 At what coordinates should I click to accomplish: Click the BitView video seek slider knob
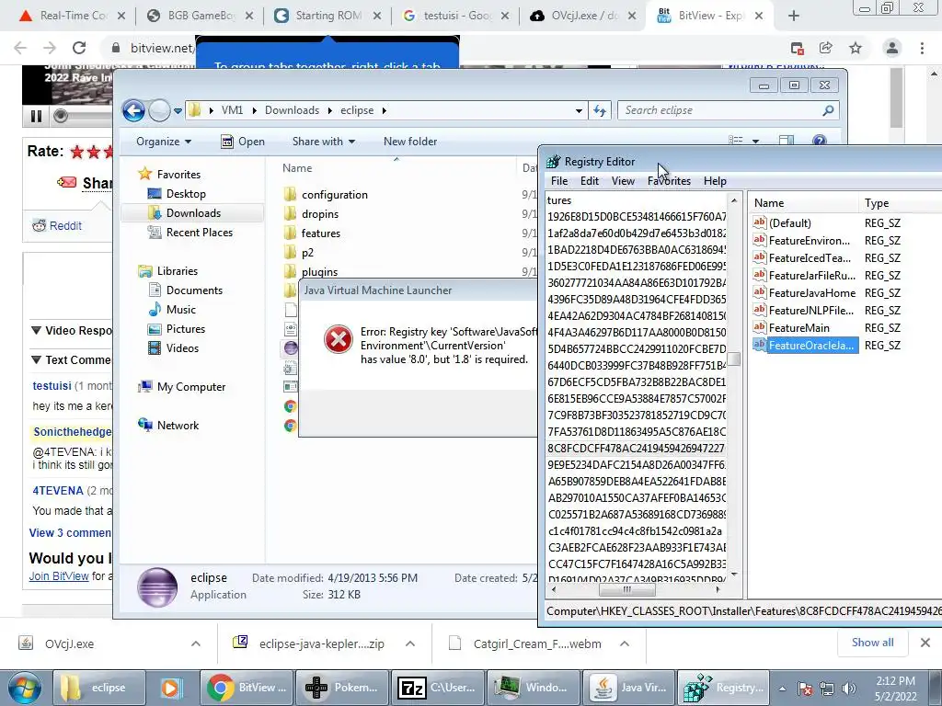(61, 115)
